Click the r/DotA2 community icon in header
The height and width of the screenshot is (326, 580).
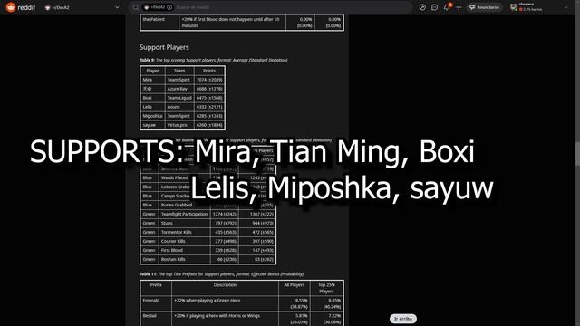[x=47, y=7]
